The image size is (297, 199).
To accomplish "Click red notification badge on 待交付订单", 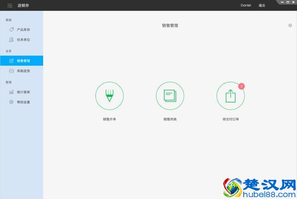I will (241, 86).
